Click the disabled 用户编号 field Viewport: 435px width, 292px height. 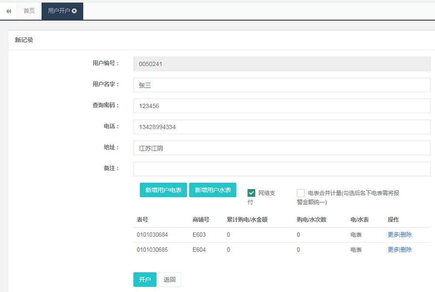(282, 64)
